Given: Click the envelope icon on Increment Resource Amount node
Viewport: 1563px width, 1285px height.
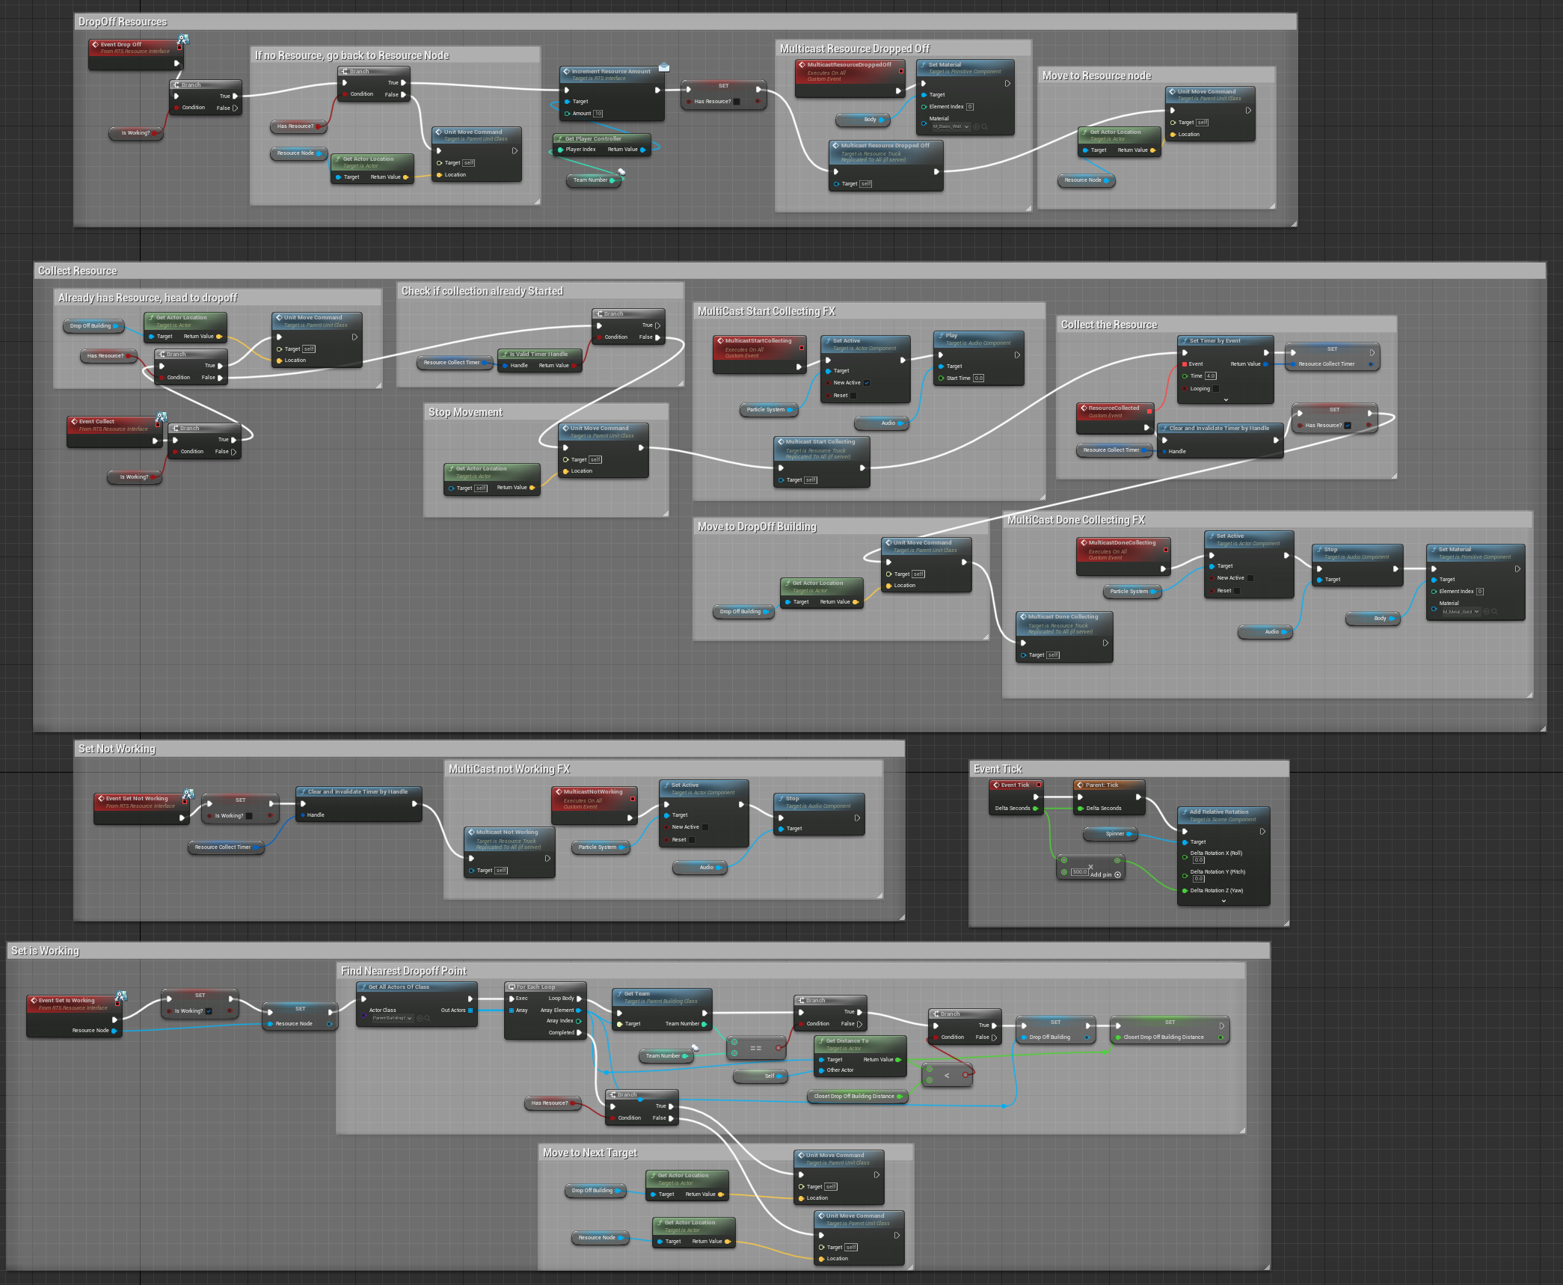Looking at the screenshot, I should click(664, 67).
